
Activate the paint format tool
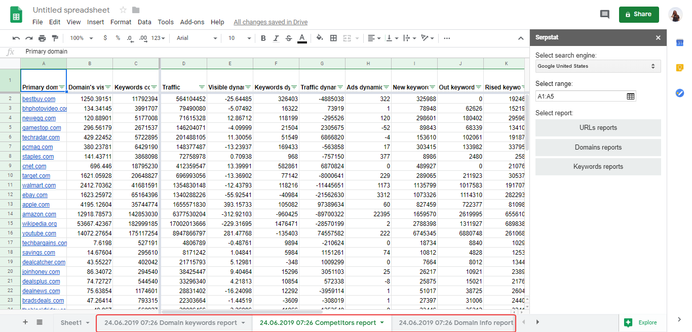(x=55, y=38)
